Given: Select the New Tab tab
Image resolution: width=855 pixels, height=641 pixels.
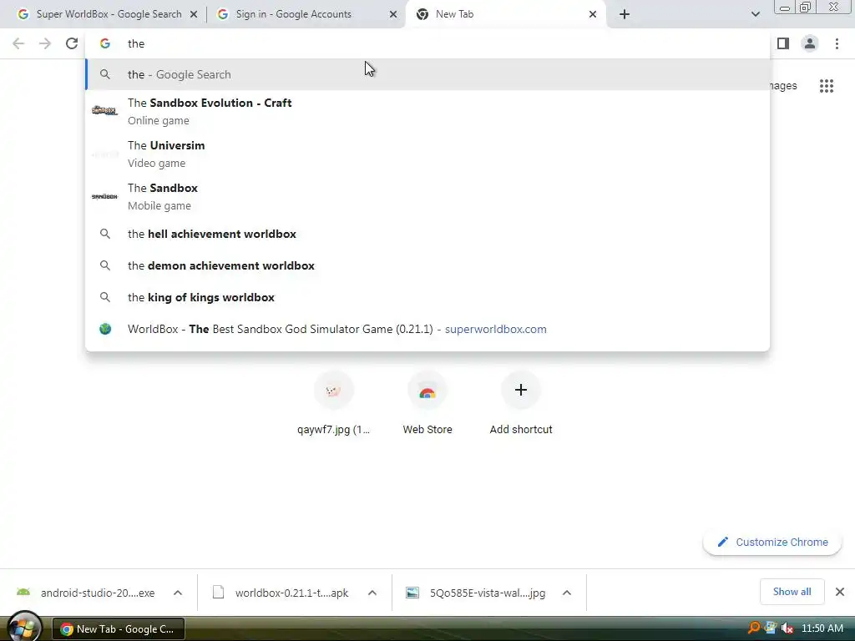Looking at the screenshot, I should 505,14.
